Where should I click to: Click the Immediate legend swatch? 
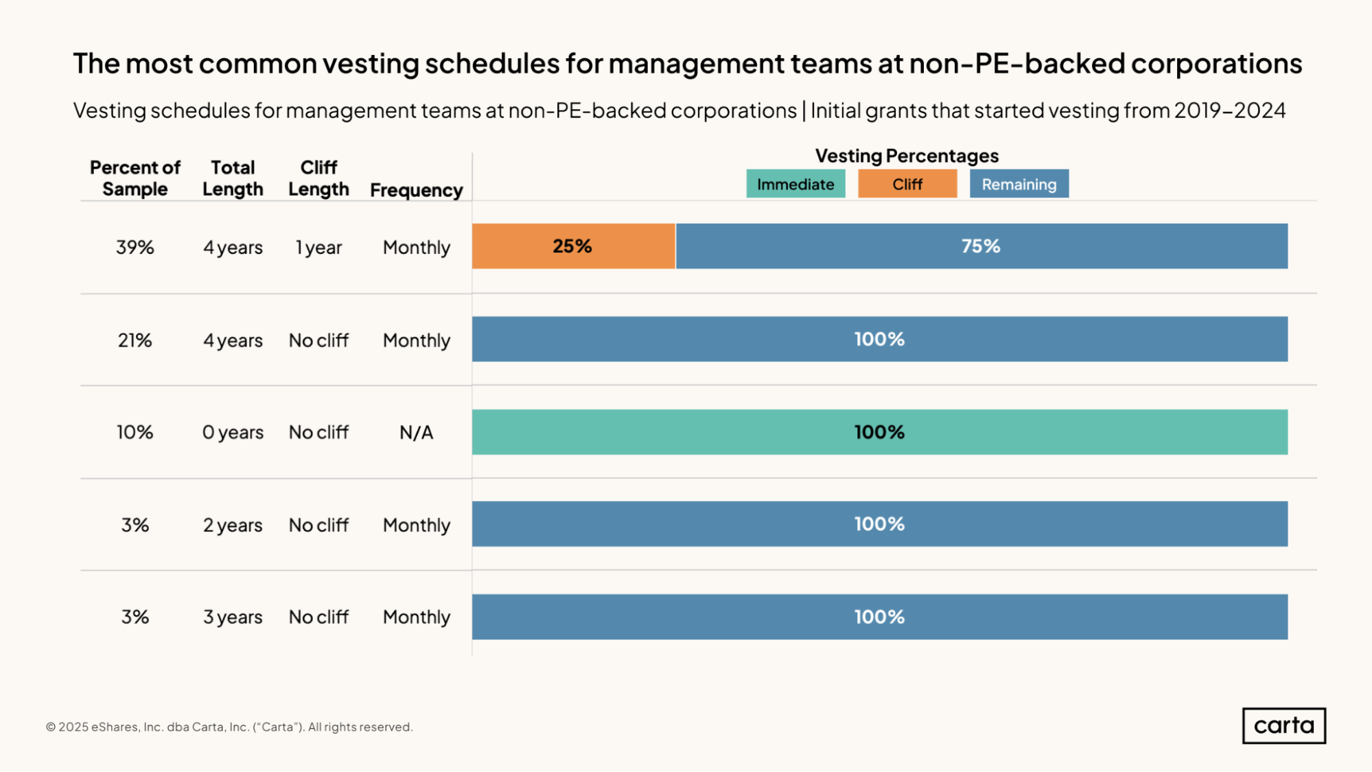(795, 184)
